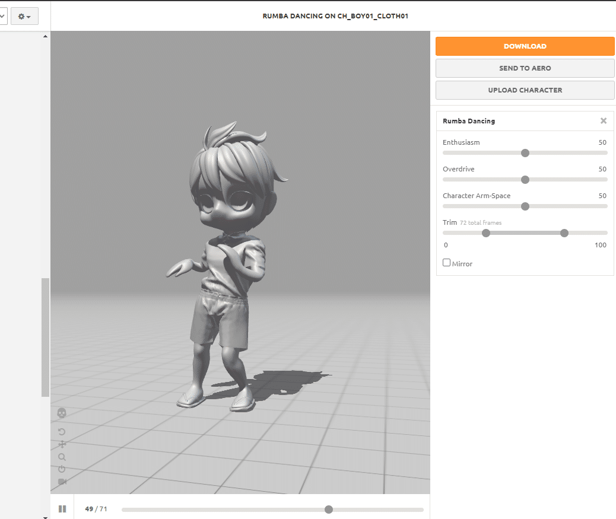616x519 pixels.
Task: Click the DOWNLOAD button
Action: coord(525,46)
